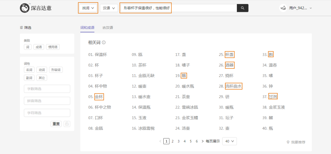Toggle the 惯用语 category filter
The width and height of the screenshot is (331, 154).
coord(53,47)
